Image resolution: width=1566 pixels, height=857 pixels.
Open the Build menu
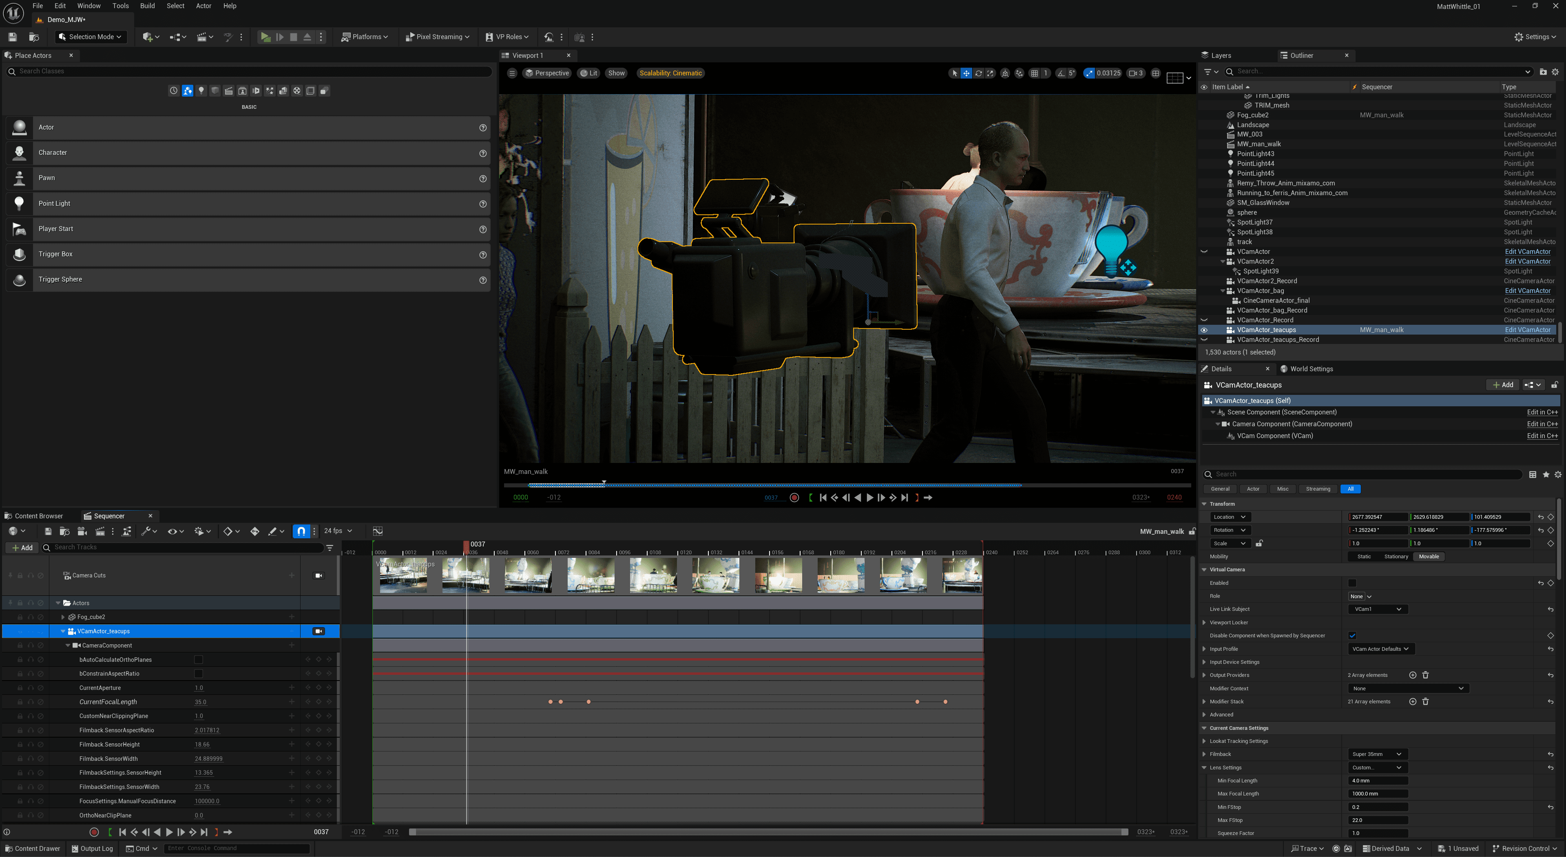pos(147,6)
